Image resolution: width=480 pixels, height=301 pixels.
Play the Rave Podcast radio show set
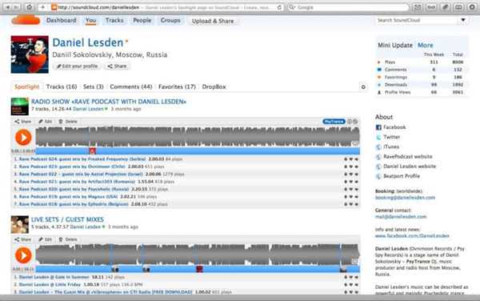coord(23,137)
